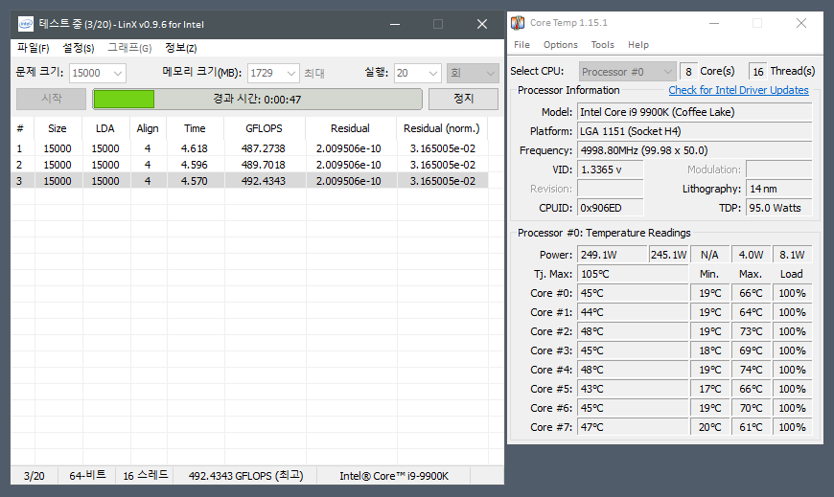834x497 pixels.
Task: Open the Help menu in Core Temp
Action: (x=638, y=45)
